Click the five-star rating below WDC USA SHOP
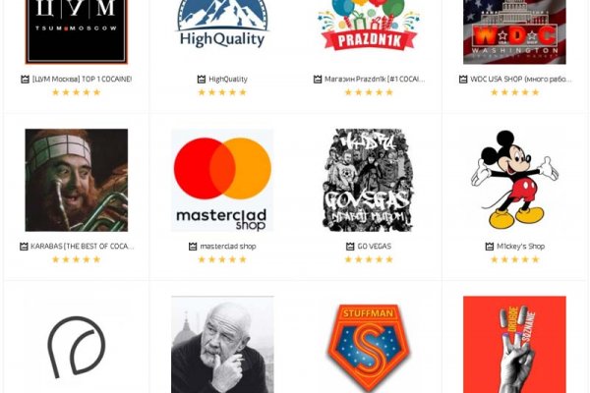This screenshot has height=393, width=590. pos(514,92)
